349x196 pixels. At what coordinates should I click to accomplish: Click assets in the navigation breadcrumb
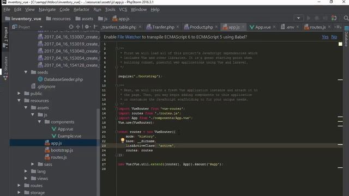pos(85,19)
